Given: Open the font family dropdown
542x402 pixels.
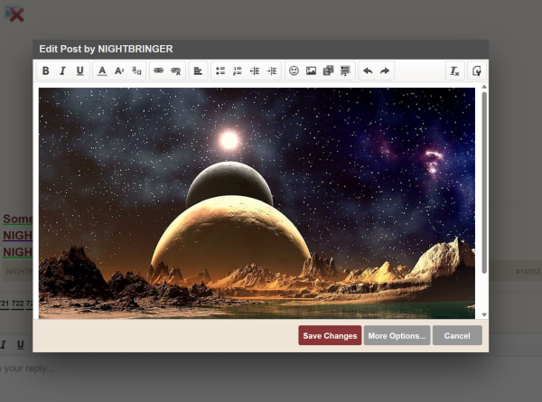Looking at the screenshot, I should [x=136, y=71].
